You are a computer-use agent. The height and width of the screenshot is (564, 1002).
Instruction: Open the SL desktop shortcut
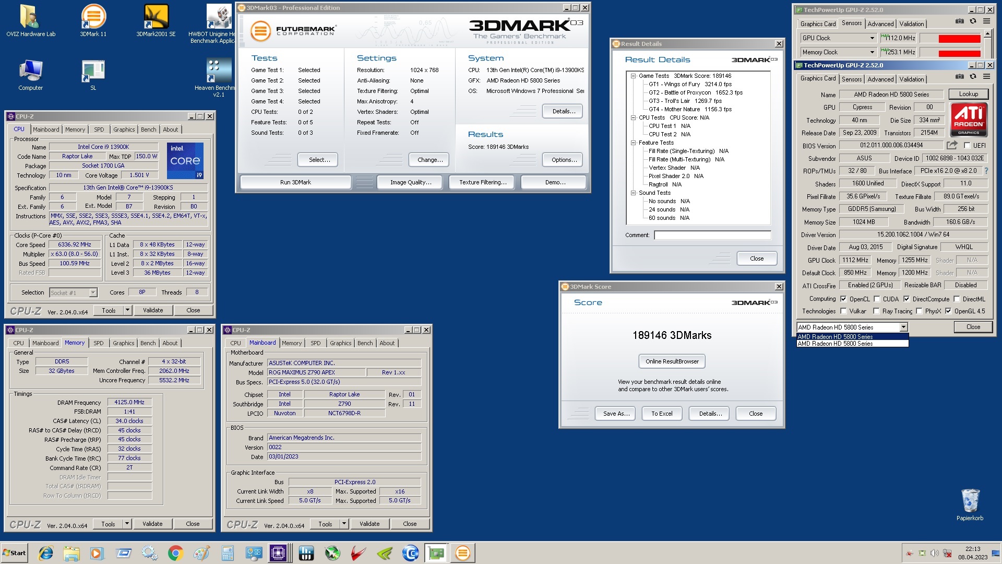[93, 75]
